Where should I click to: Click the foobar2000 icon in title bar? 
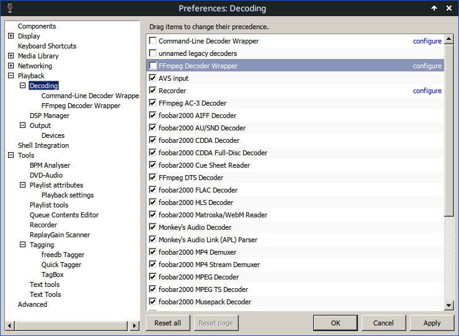pos(8,8)
